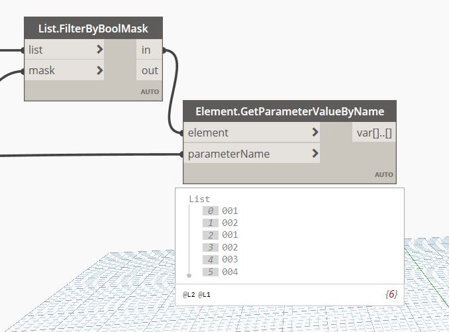
Task: Select preview row index 1 value 002
Action: click(x=221, y=223)
